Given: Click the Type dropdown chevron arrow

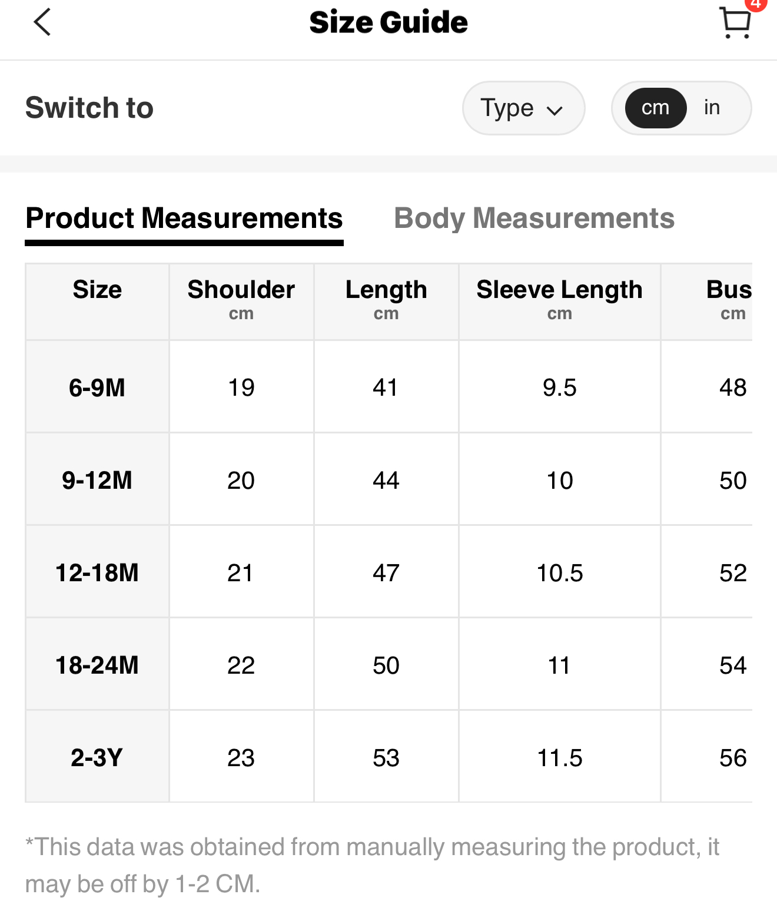Looking at the screenshot, I should click(x=554, y=110).
